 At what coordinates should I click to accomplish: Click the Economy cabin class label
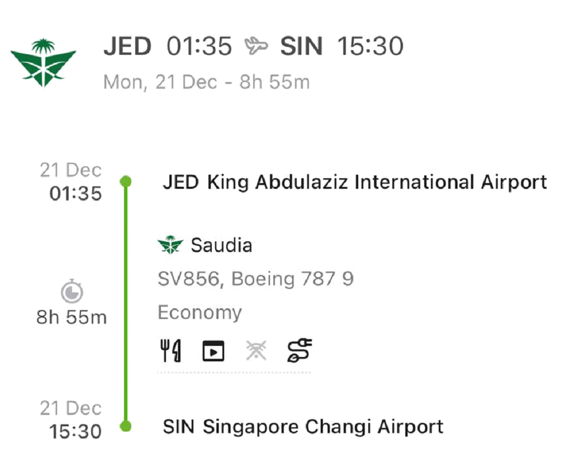click(x=200, y=312)
